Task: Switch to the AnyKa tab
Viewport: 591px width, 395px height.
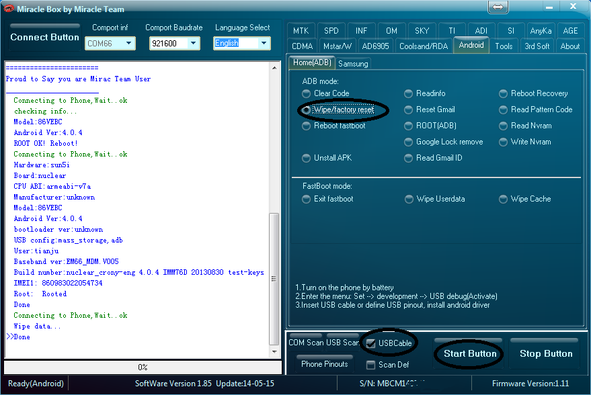Action: coord(541,30)
